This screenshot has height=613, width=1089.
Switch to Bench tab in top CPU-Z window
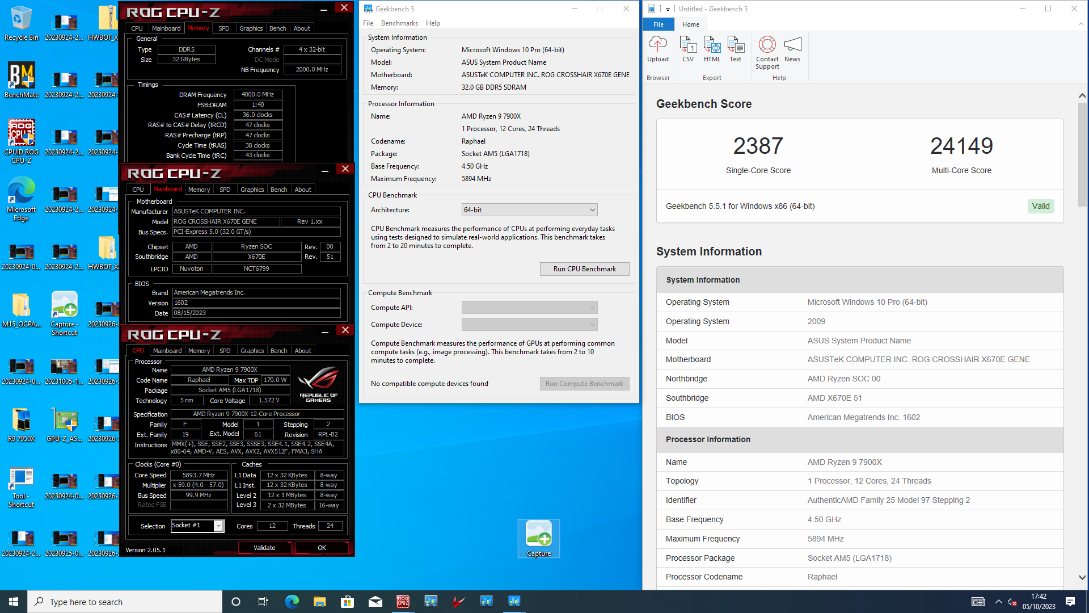[x=277, y=28]
